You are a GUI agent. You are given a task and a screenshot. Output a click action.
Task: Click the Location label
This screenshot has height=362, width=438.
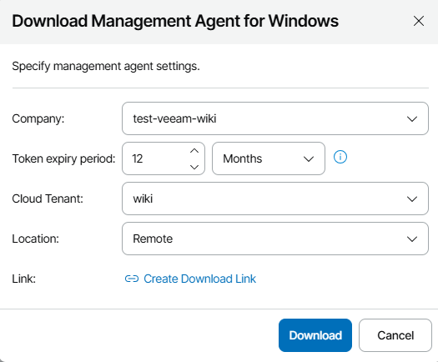[36, 239]
